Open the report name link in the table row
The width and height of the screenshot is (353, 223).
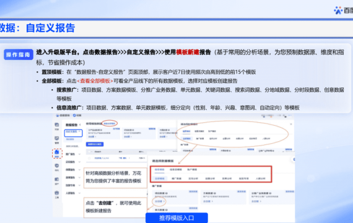coord(102,159)
